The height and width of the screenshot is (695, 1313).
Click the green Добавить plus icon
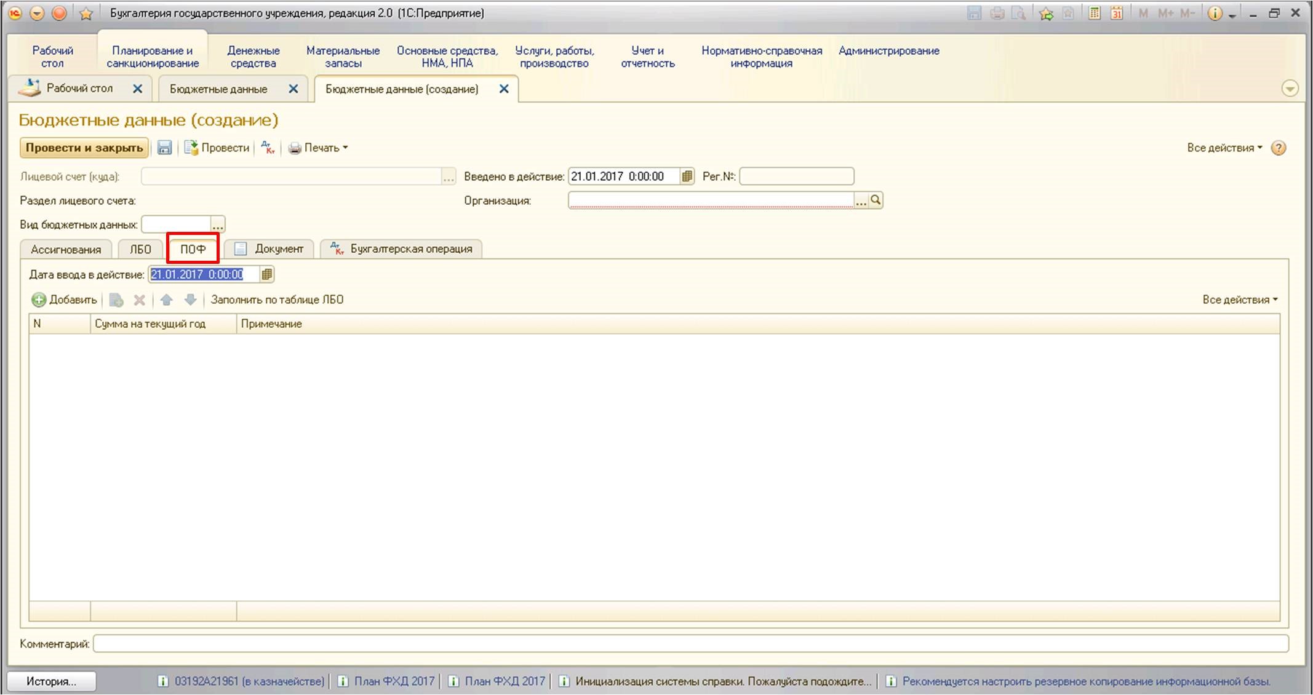coord(39,300)
